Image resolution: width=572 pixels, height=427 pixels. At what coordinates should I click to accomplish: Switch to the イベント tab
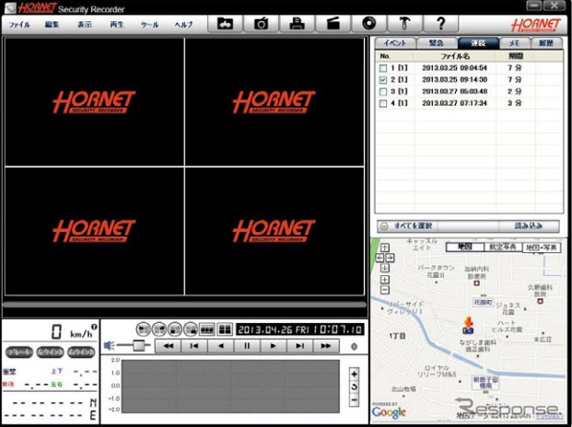pos(395,43)
